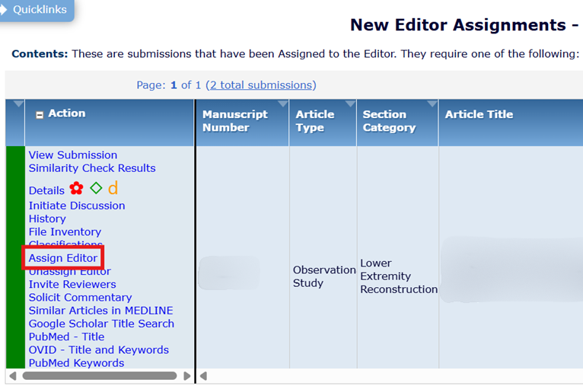Click the left scroll arrow under Action
Image resolution: width=583 pixels, height=386 pixels.
pos(12,376)
